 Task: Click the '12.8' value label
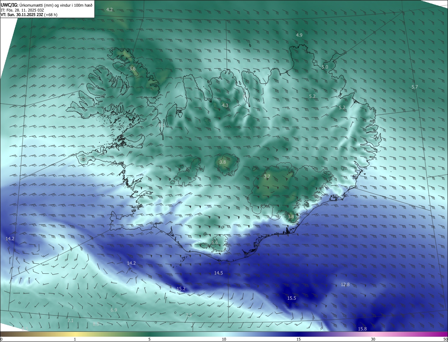point(345,284)
